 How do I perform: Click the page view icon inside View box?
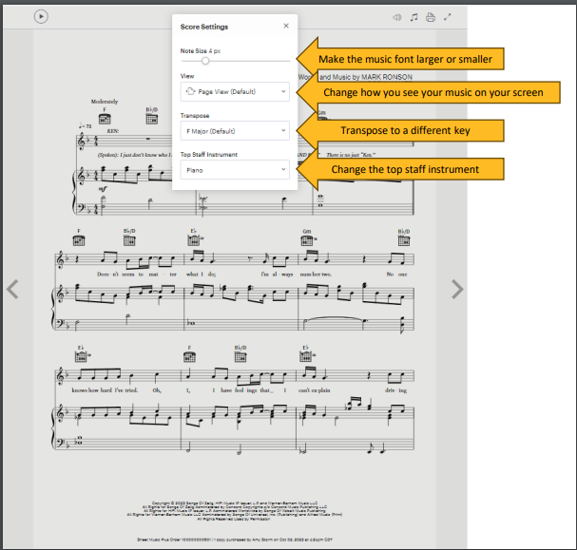coord(190,91)
